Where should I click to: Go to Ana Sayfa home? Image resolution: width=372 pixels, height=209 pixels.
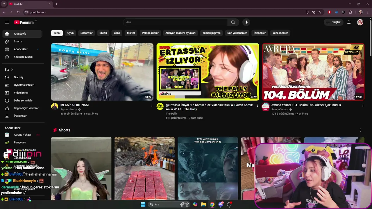pos(22,34)
